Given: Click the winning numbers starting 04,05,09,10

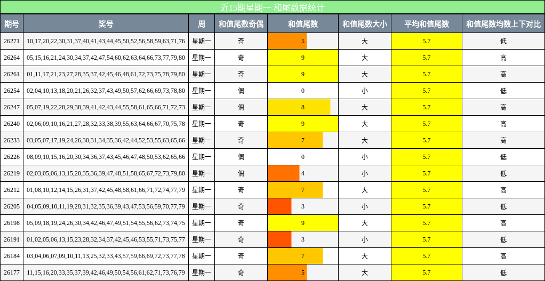Looking at the screenshot, I should (106, 206).
